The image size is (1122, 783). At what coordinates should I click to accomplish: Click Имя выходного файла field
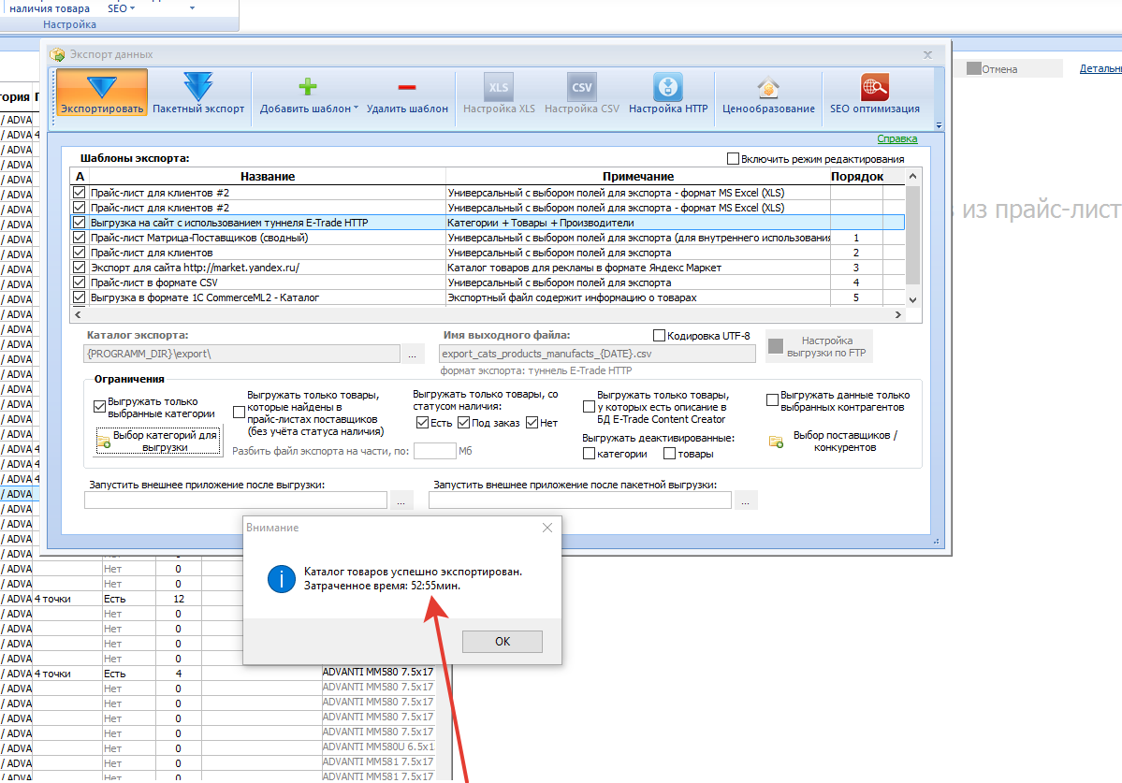[x=597, y=354]
